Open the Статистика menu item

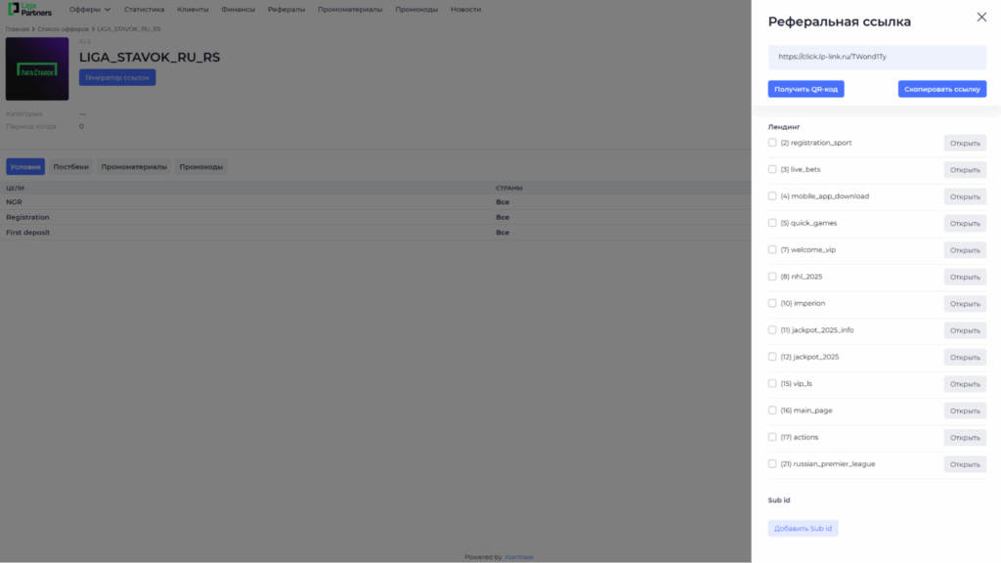pyautogui.click(x=144, y=9)
